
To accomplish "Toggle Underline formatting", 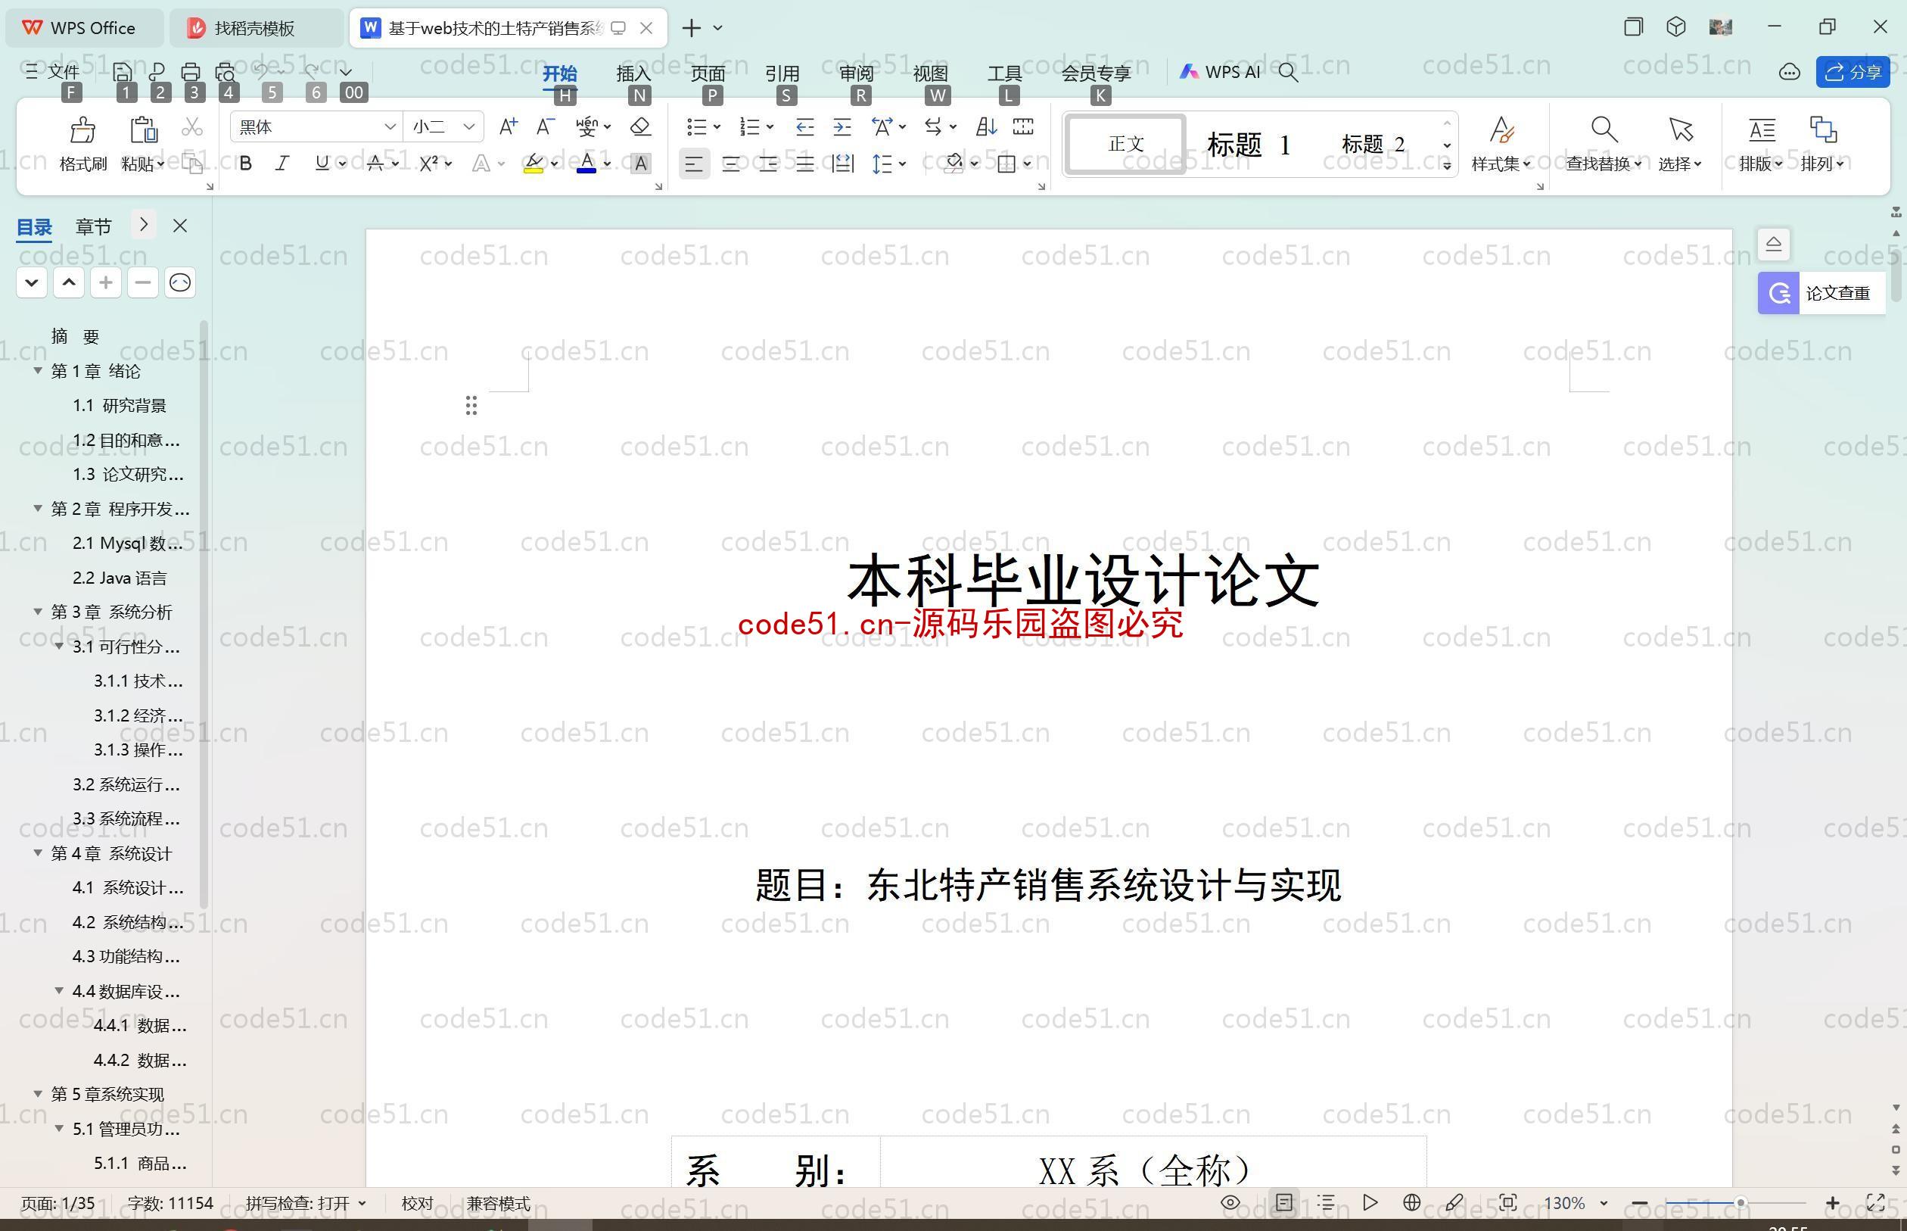I will pos(321,164).
